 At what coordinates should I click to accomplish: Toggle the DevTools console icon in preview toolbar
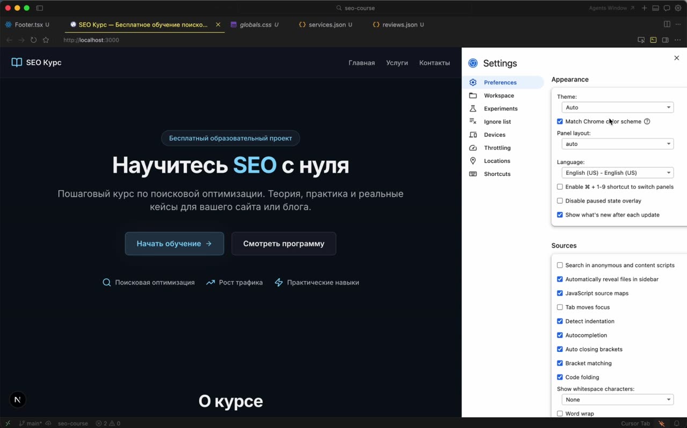pyautogui.click(x=653, y=40)
